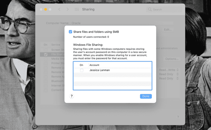
Task: Click the Edit... button by the computer name
Action: pyautogui.click(x=168, y=29)
